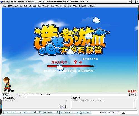Click the go button beside the URL field

pos(132,95)
